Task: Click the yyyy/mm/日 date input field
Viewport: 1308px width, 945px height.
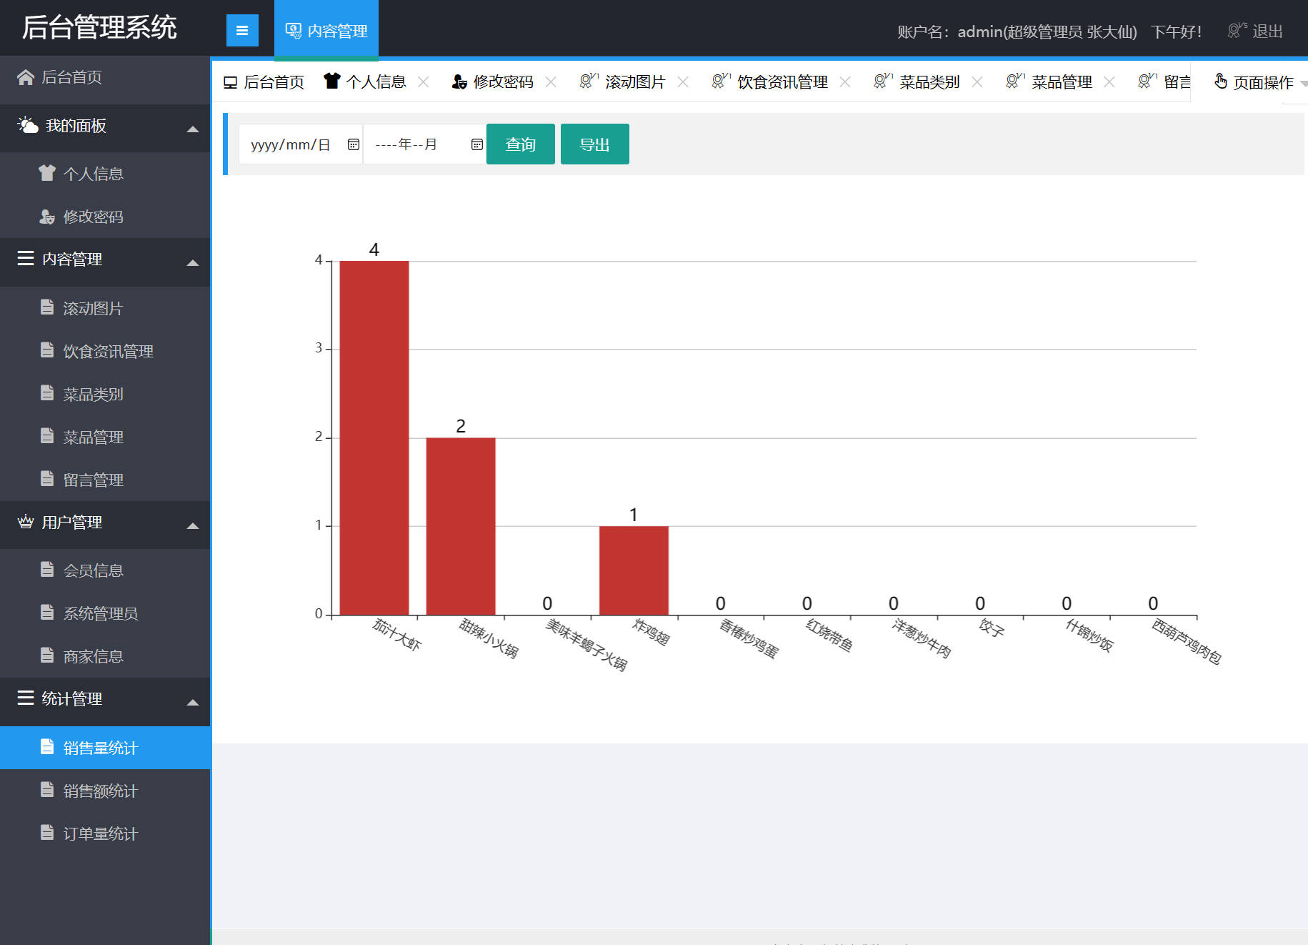Action: 291,144
